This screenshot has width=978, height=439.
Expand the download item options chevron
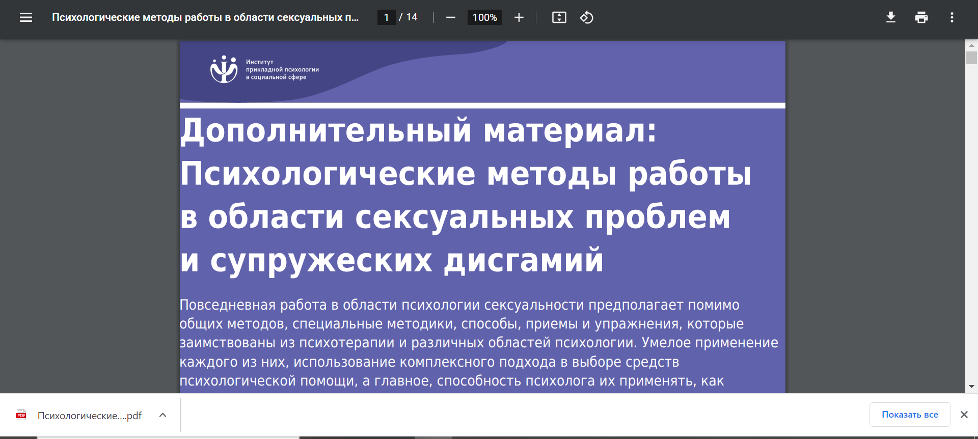point(163,415)
